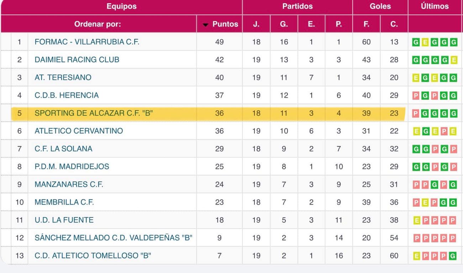Click green G icon in Atletico Cervantino row
This screenshot has width=463, height=273.
click(x=425, y=131)
